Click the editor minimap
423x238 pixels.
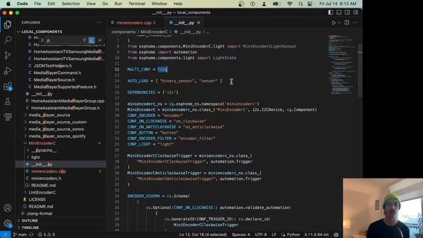pyautogui.click(x=342, y=65)
